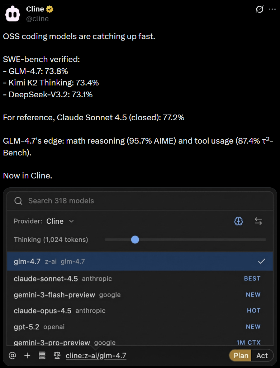
Task: Click the Cline profile avatar
Action: coord(14,14)
